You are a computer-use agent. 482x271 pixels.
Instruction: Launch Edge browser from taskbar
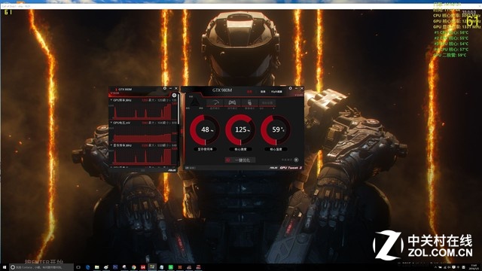87,267
